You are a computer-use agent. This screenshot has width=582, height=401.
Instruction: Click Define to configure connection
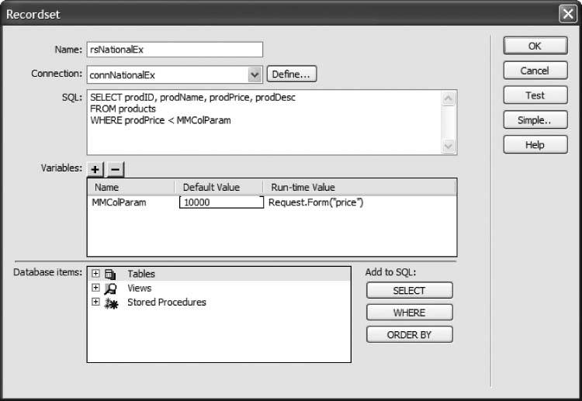[292, 74]
